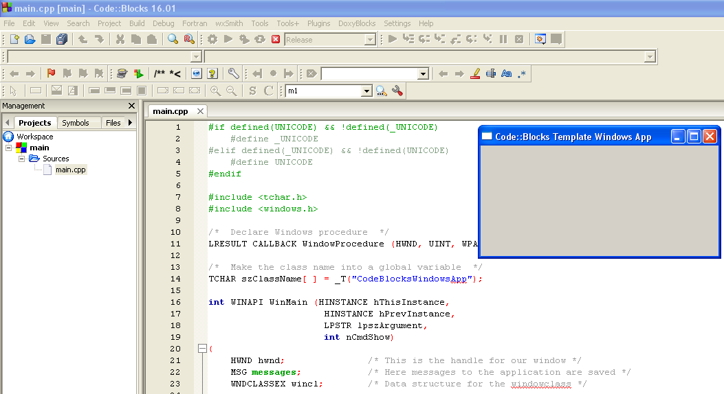Toggle bookmark with red flag icon
Viewport: 724px width, 394px height.
click(51, 73)
